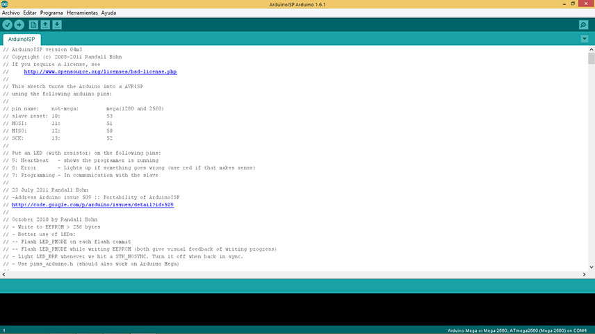Screen dimensions: 595x334
Task: Follow the code.google.com issue 509 link
Action: pos(92,205)
